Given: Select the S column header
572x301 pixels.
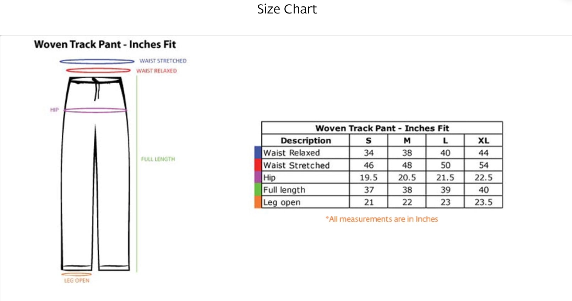Looking at the screenshot, I should pyautogui.click(x=369, y=140).
